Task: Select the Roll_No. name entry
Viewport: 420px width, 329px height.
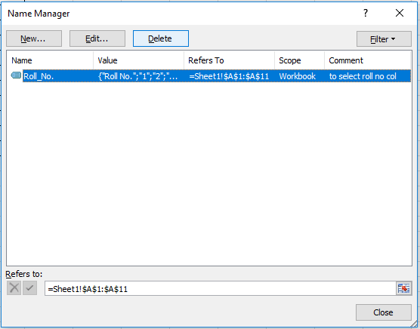Action: point(39,76)
